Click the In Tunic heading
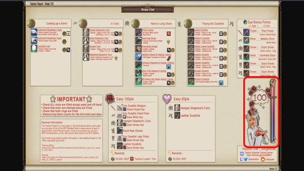 point(115,24)
